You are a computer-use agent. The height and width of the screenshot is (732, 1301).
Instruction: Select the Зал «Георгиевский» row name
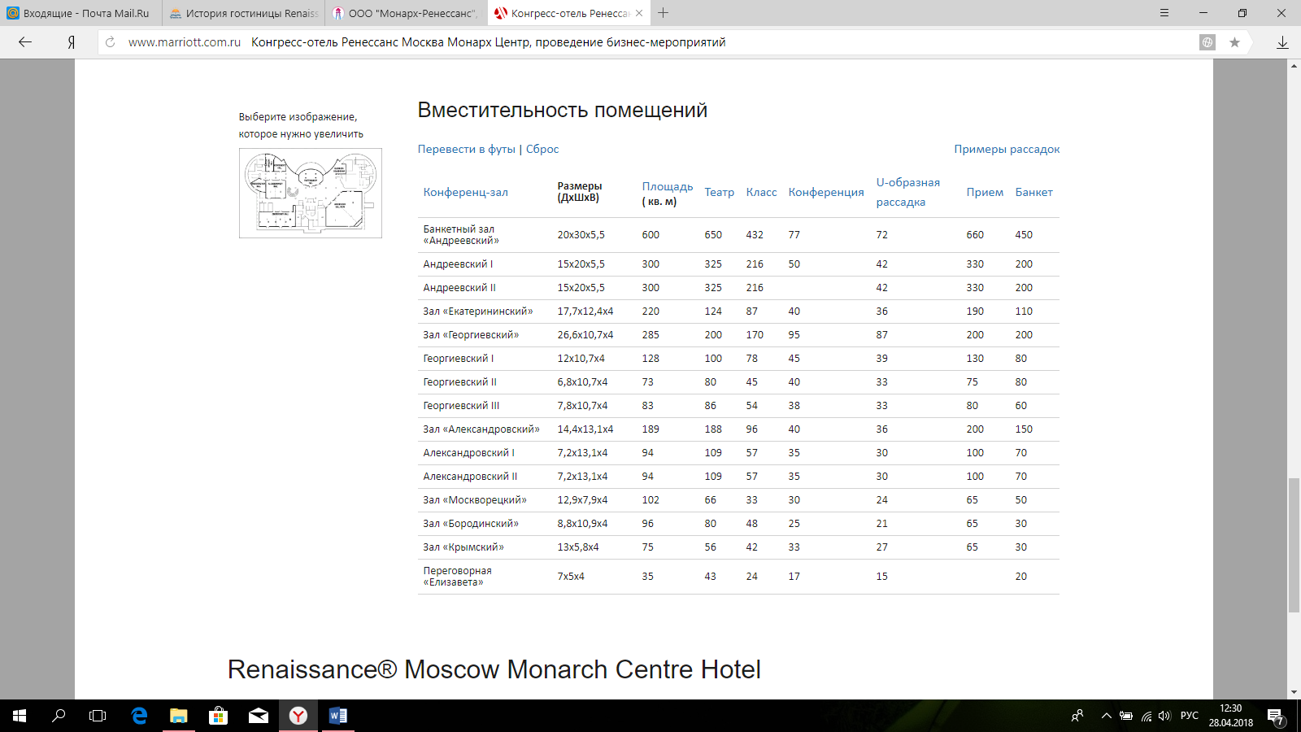click(x=471, y=335)
